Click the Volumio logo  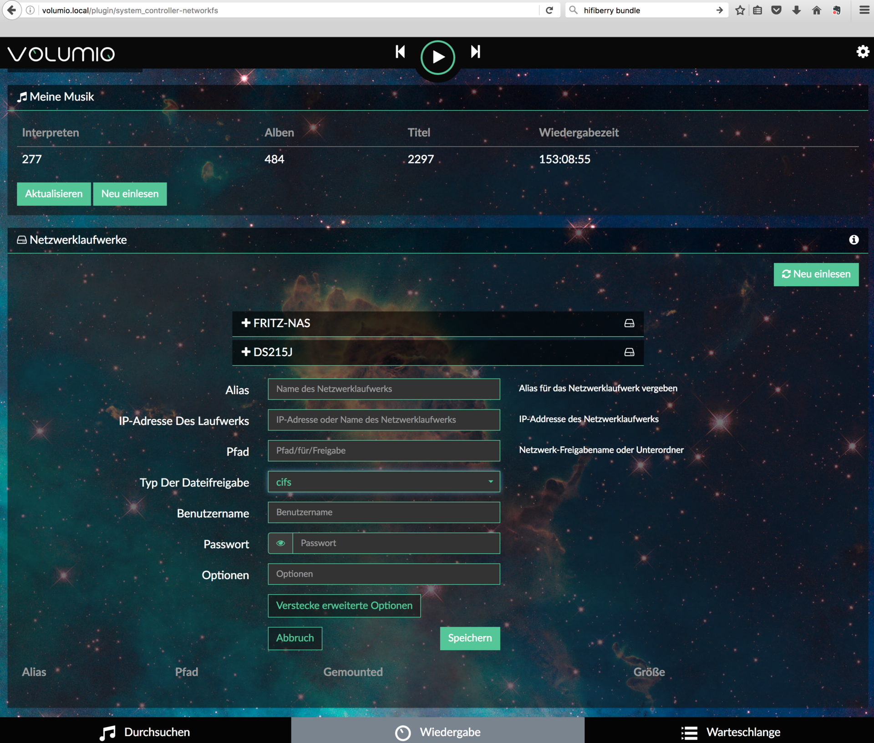click(61, 54)
